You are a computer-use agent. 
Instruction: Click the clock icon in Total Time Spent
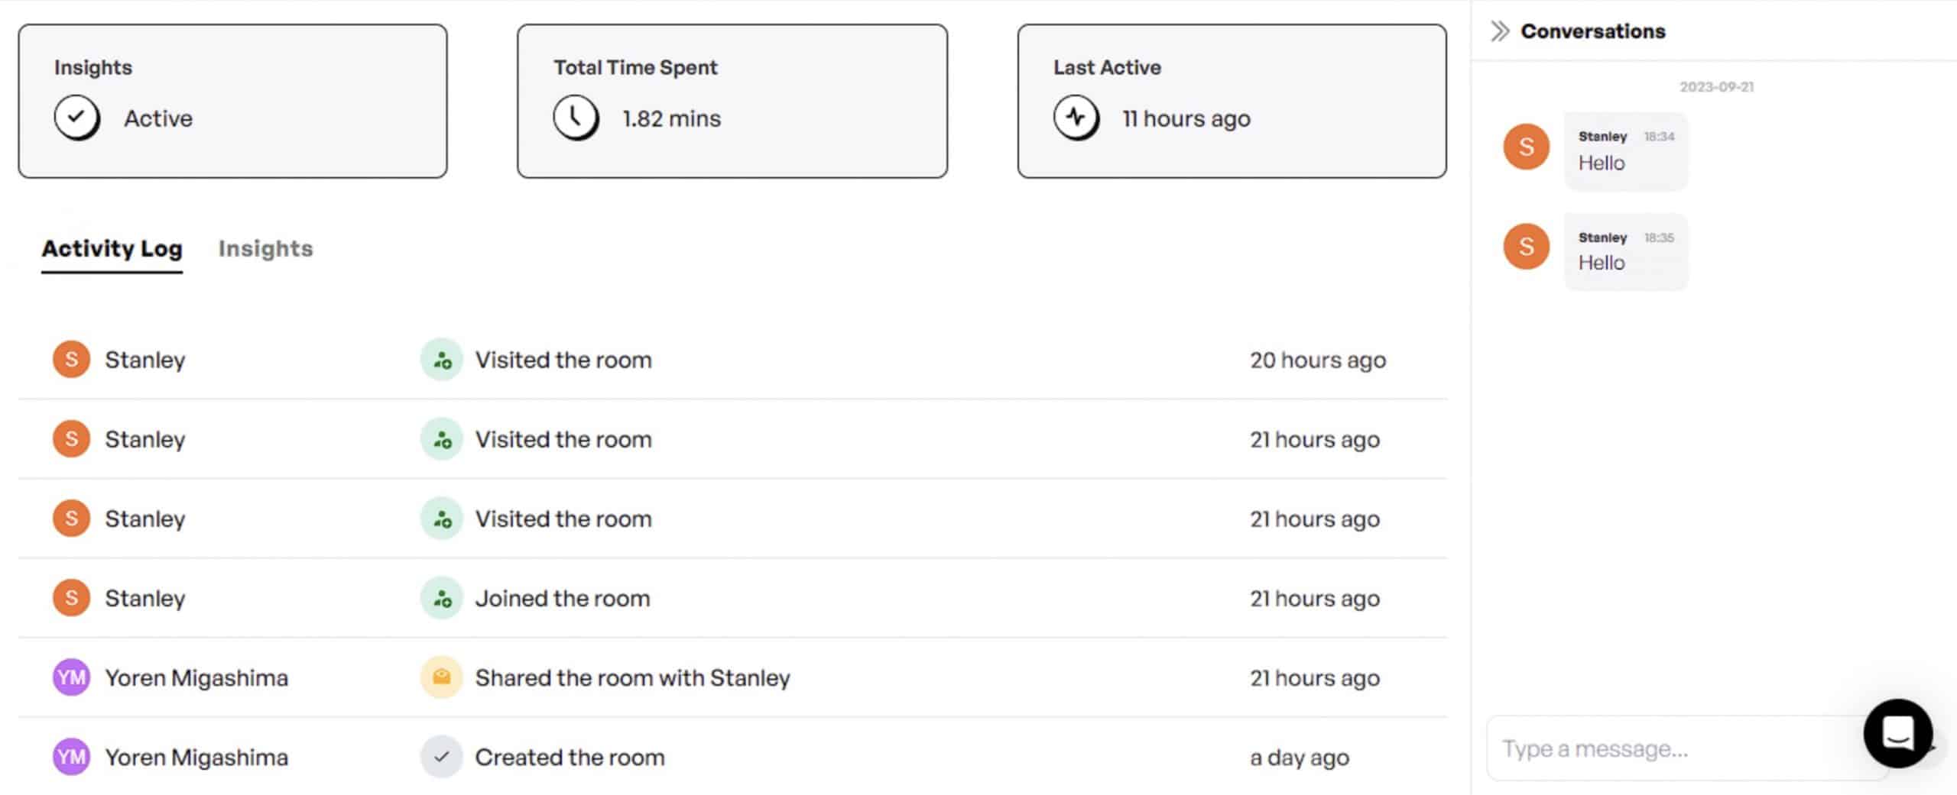576,118
